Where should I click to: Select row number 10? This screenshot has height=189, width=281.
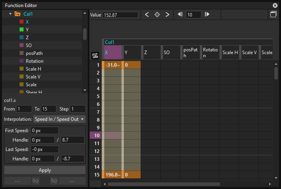[96, 135]
